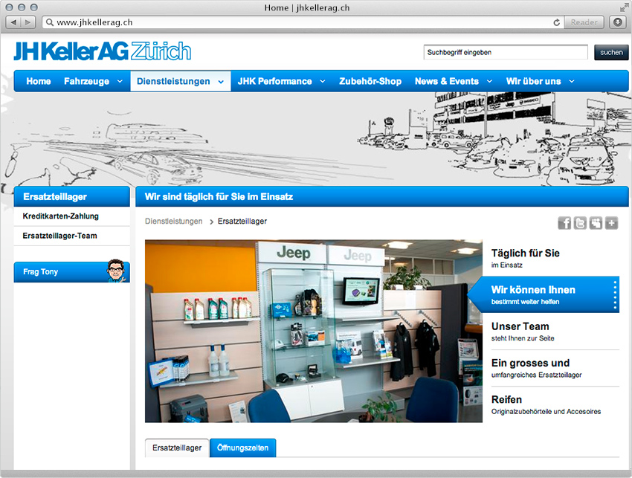The width and height of the screenshot is (632, 478).
Task: Share page via Twitter icon
Action: tap(580, 223)
